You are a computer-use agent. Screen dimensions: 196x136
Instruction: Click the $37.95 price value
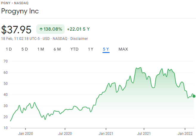point(16,29)
